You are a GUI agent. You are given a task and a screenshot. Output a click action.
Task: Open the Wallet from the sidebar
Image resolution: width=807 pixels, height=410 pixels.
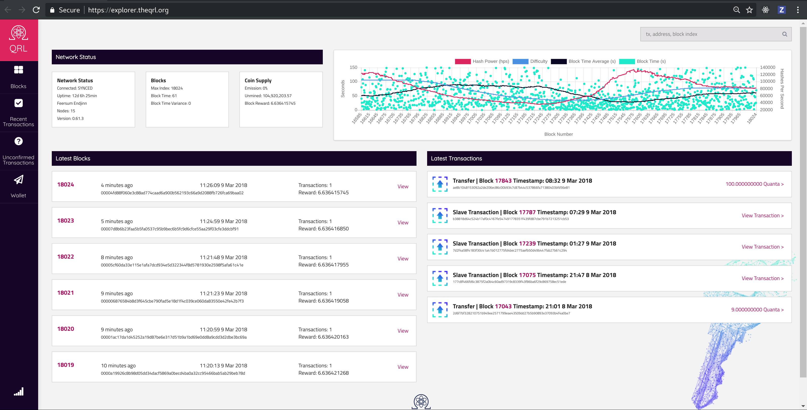[18, 186]
